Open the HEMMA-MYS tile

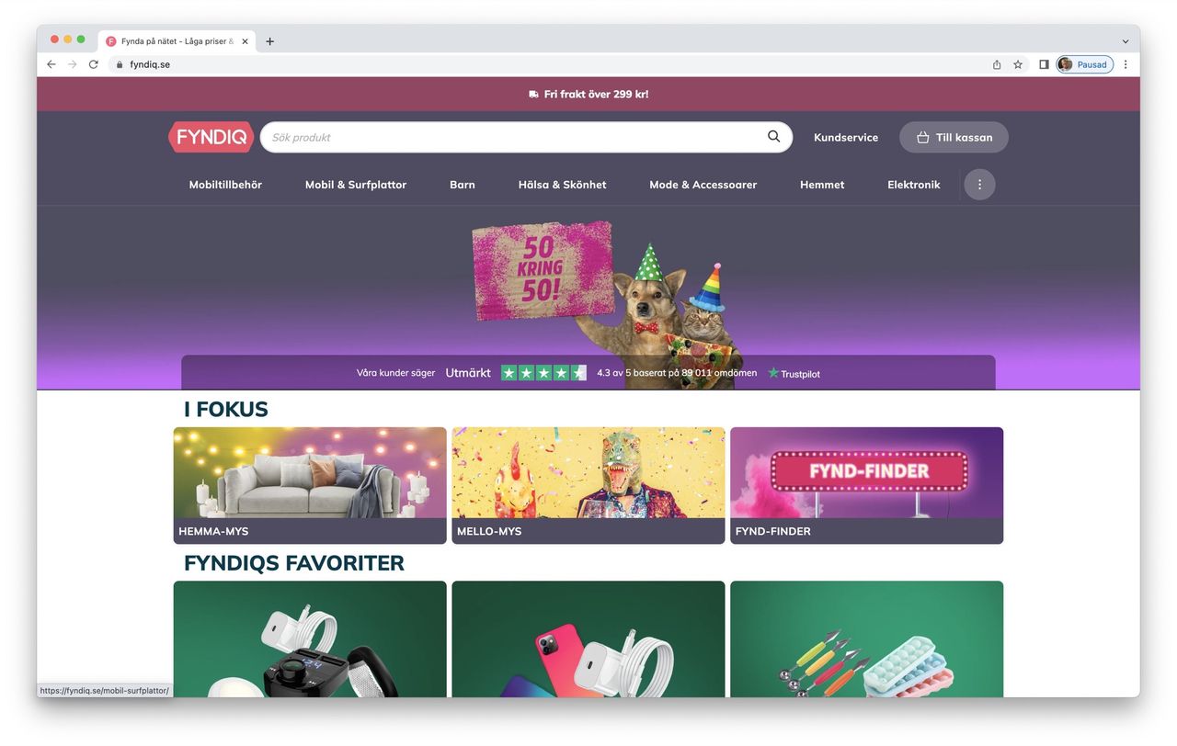click(x=310, y=485)
